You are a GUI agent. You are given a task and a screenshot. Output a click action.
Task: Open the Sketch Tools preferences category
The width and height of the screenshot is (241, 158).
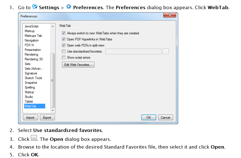[x=33, y=78]
